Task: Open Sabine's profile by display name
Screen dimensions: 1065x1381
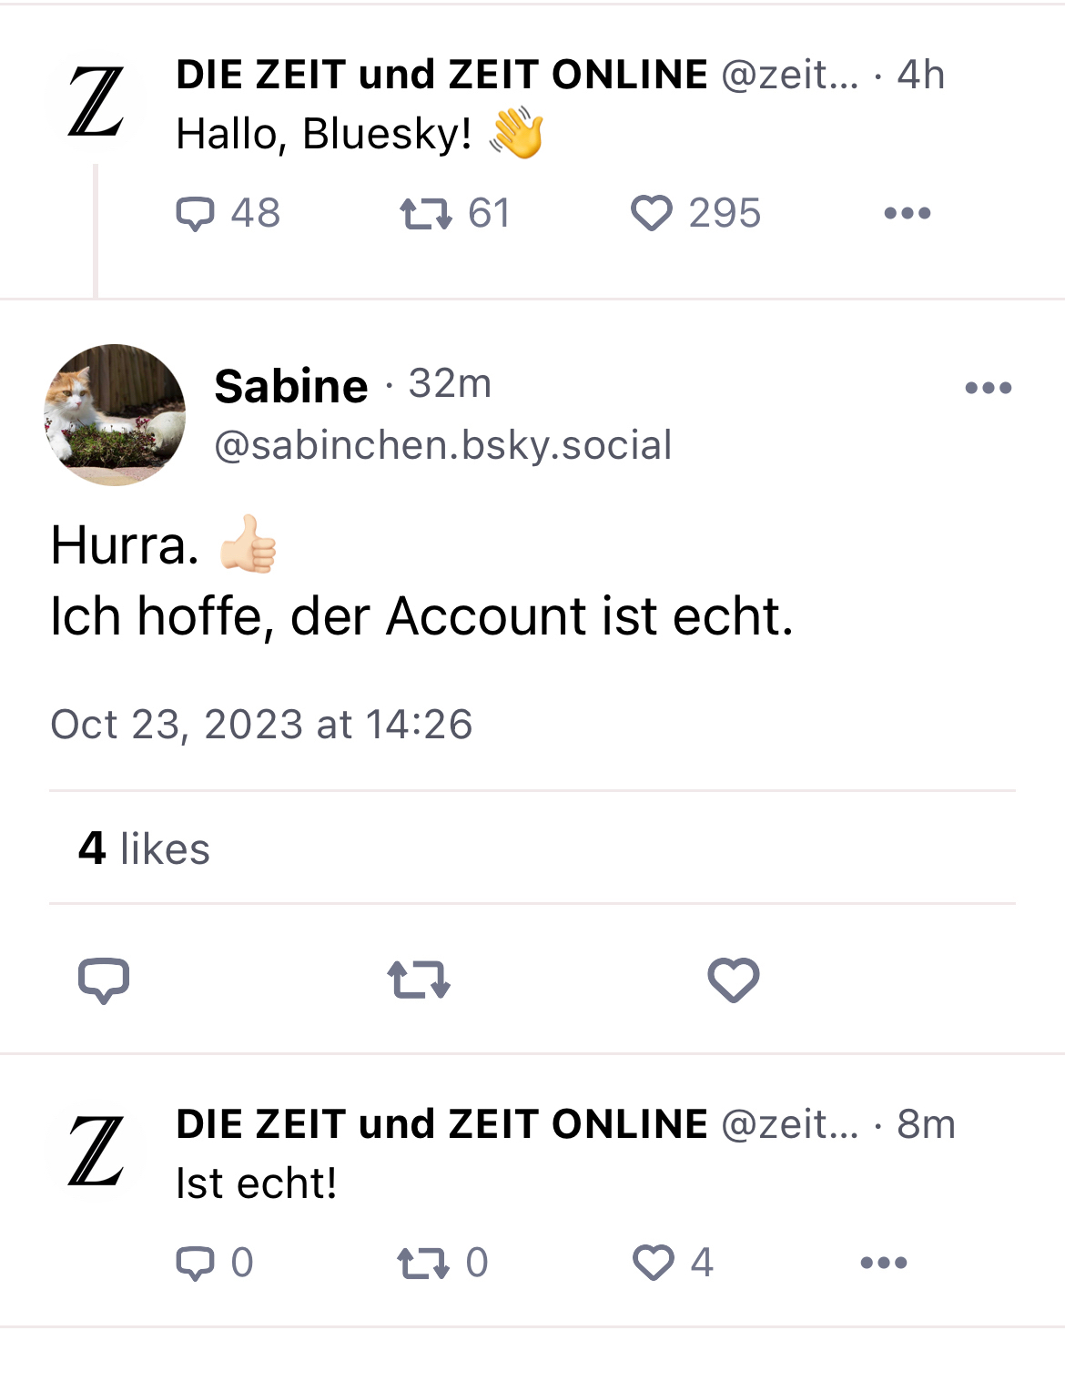Action: [x=291, y=386]
